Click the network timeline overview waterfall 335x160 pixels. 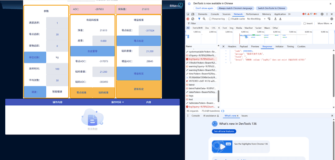pos(260,37)
